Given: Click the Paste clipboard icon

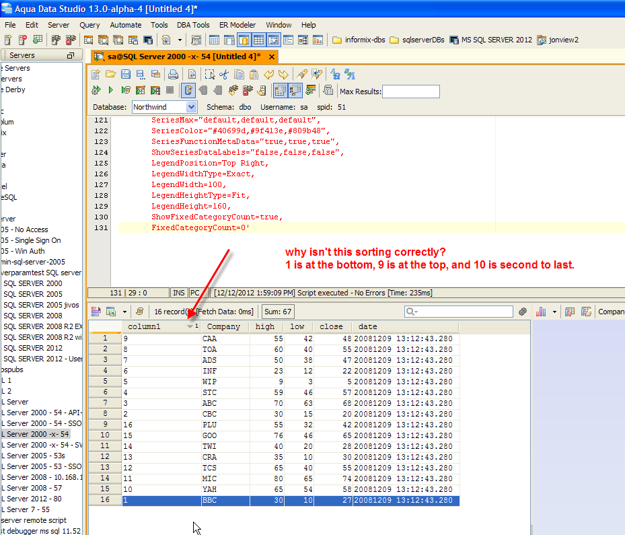Looking at the screenshot, I should (x=254, y=74).
